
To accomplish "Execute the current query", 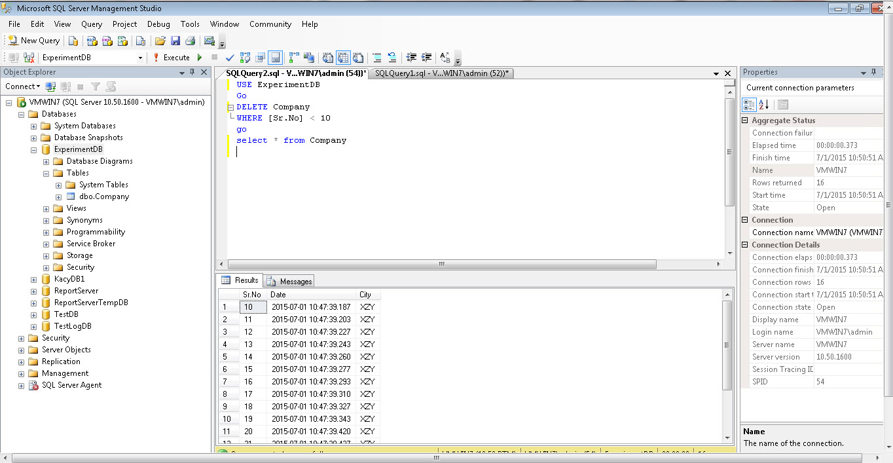I will [172, 58].
